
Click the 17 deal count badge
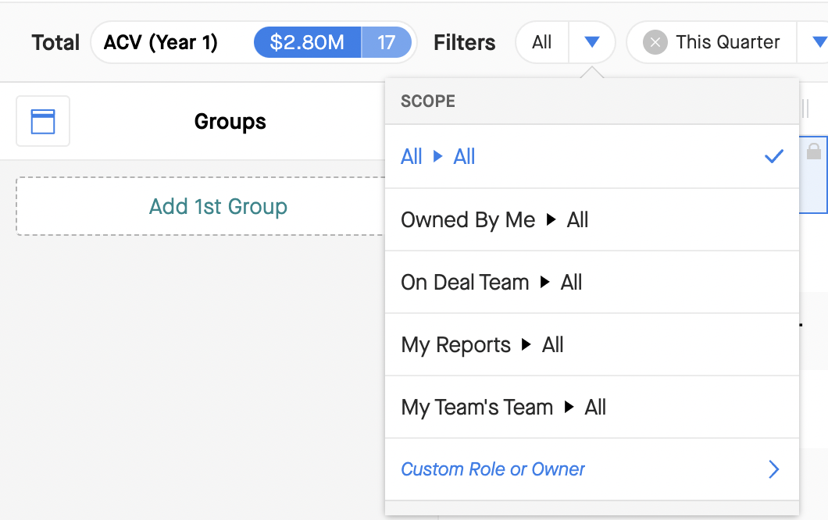point(387,42)
